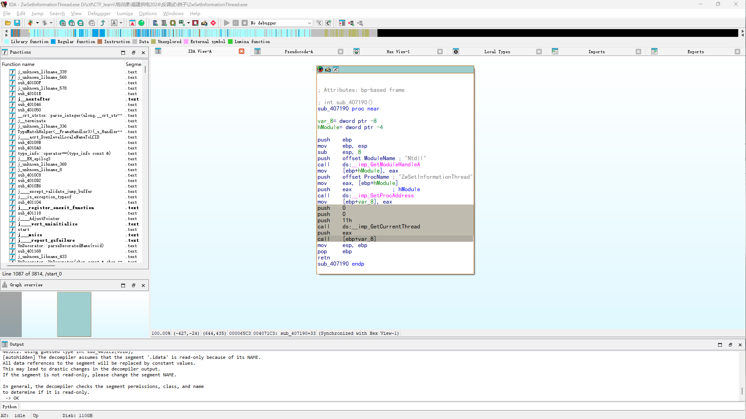The image size is (746, 419).
Task: Open dropdown arrow beside the jump-back icon
Action: pos(37,23)
